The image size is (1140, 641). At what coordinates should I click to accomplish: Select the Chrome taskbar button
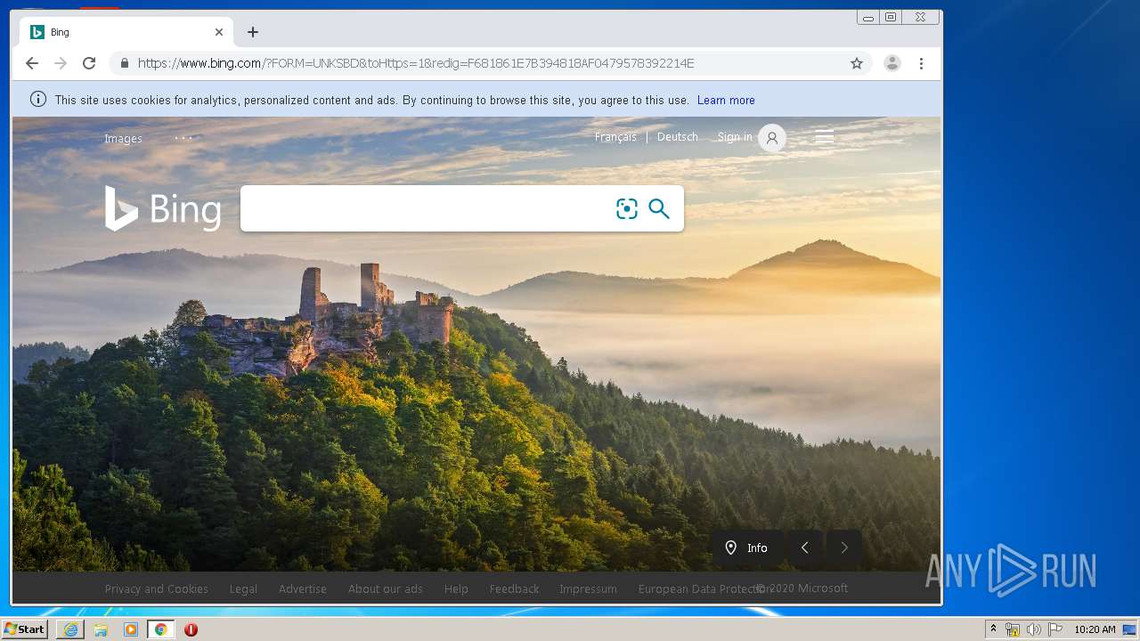coord(160,629)
